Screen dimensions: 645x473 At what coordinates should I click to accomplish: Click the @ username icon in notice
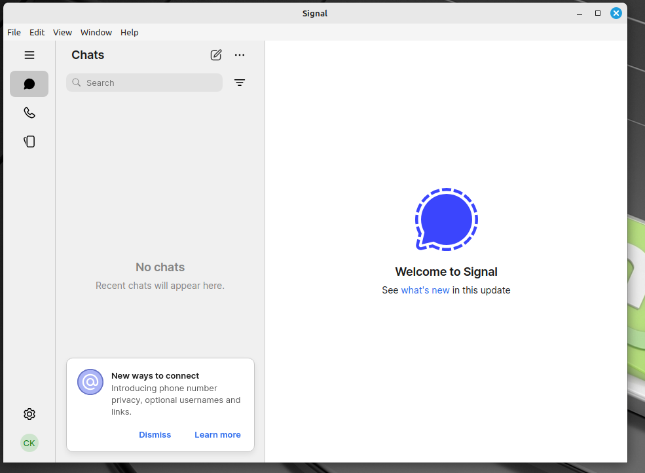90,382
